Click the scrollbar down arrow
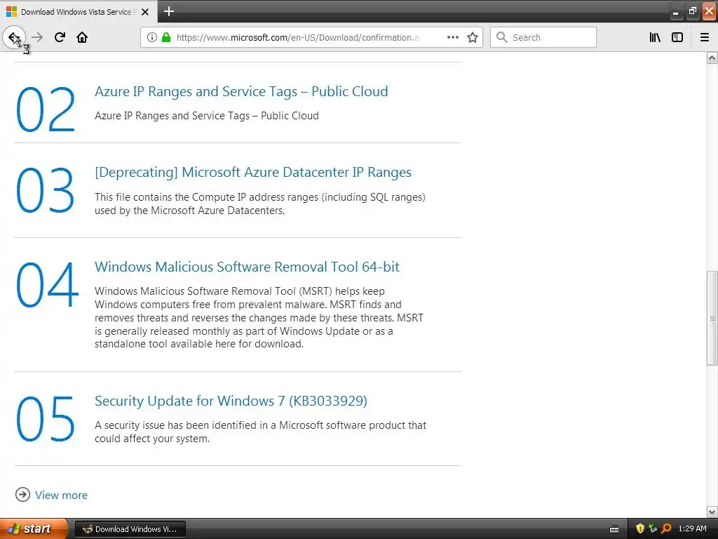The width and height of the screenshot is (718, 539). 712,512
